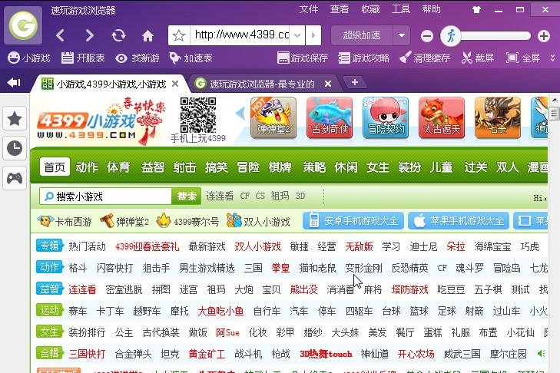
Task: Click the page vertical scrollbar handle
Action: [554, 114]
